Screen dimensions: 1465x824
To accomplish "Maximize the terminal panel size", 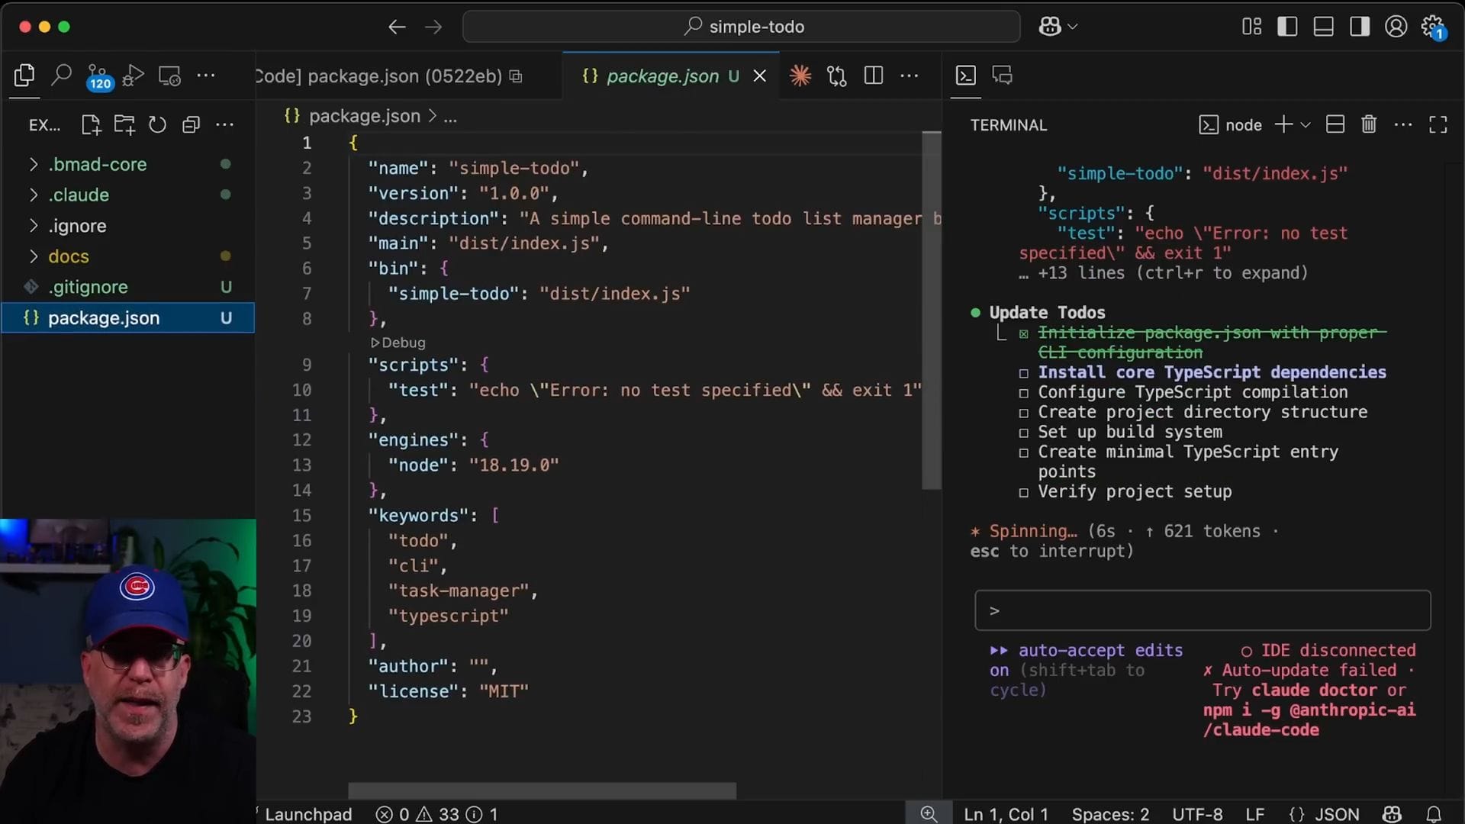I will click(x=1438, y=124).
